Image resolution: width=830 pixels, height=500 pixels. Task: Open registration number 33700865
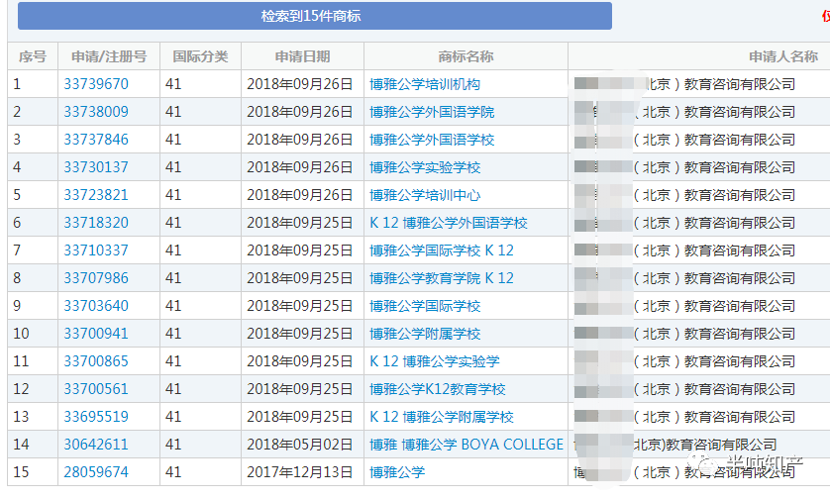tap(96, 361)
